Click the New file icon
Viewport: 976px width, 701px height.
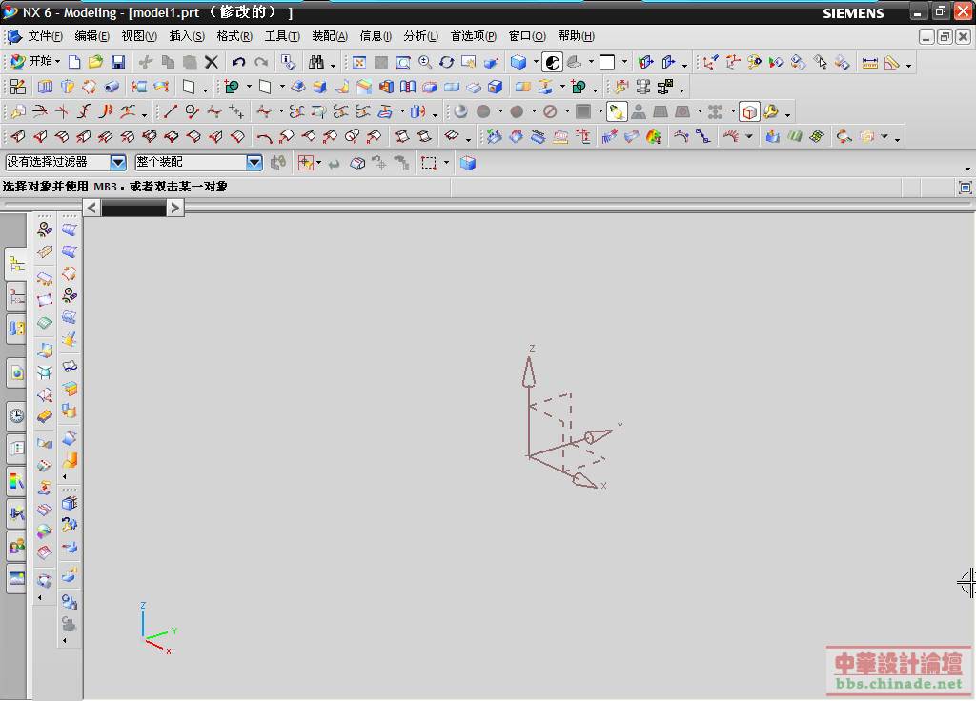click(74, 62)
